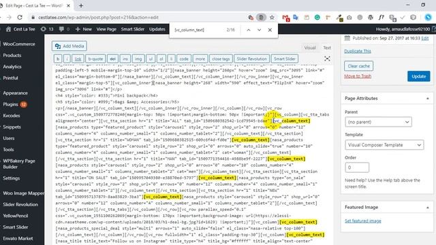Bookmark this page with the star icon
This screenshot has height=245, width=436.
pos(272,17)
